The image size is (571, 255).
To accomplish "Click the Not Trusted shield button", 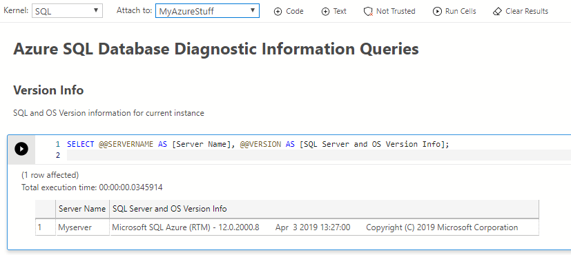I will 389,11.
